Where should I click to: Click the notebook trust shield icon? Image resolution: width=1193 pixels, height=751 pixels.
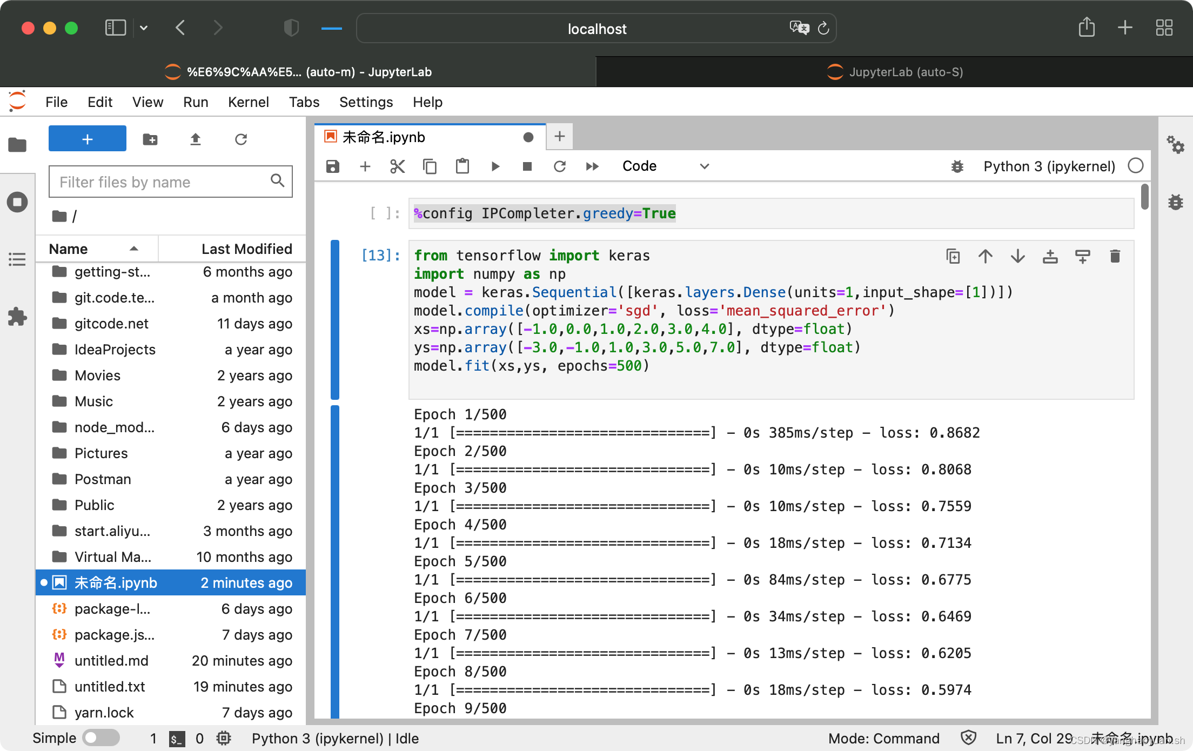[x=968, y=737]
